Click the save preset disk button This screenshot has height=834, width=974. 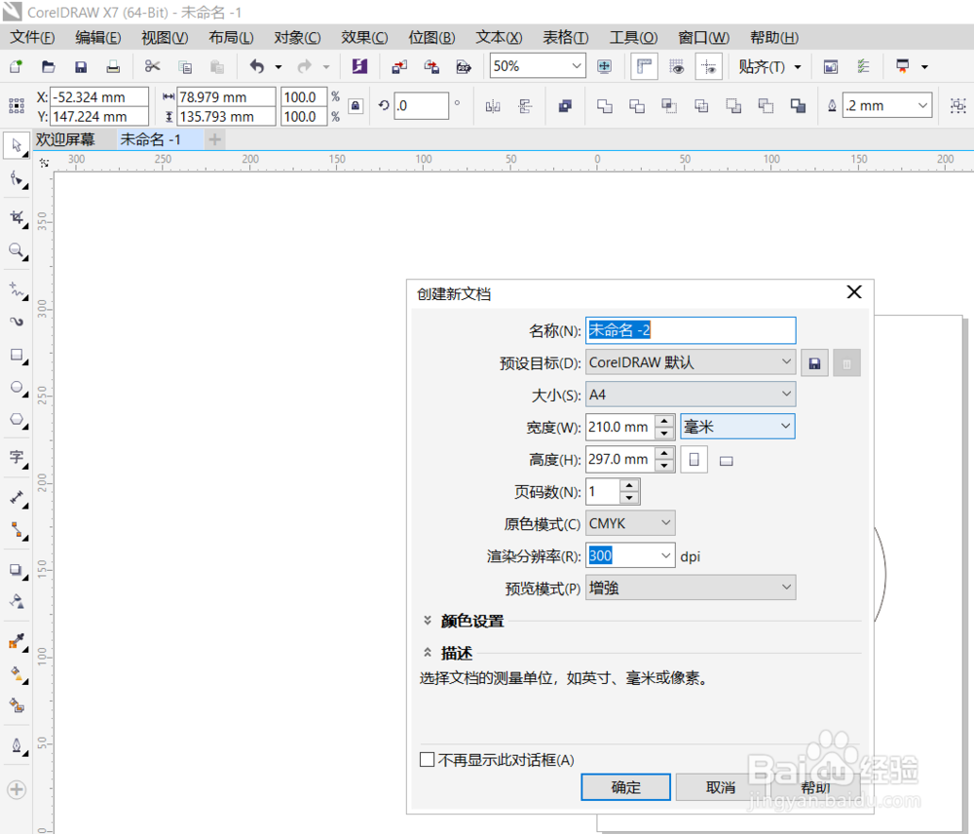(814, 363)
